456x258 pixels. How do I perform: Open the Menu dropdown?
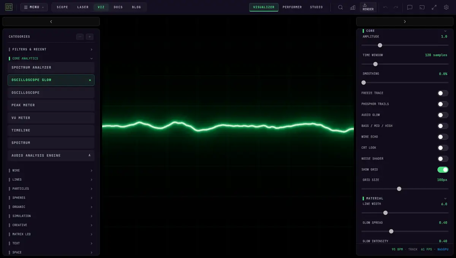coord(34,7)
